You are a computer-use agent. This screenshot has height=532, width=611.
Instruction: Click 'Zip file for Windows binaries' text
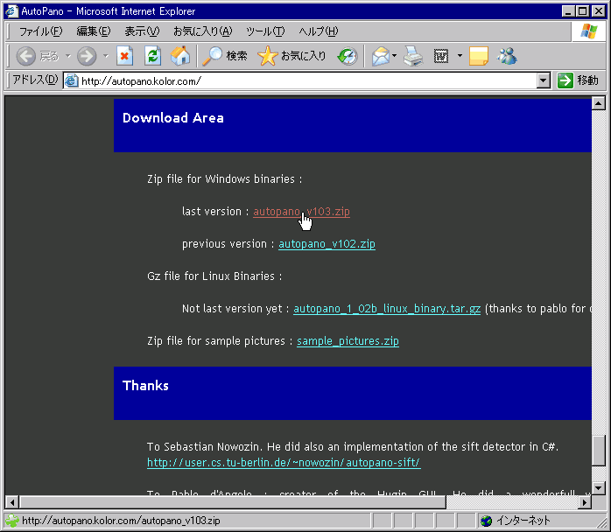tap(224, 179)
